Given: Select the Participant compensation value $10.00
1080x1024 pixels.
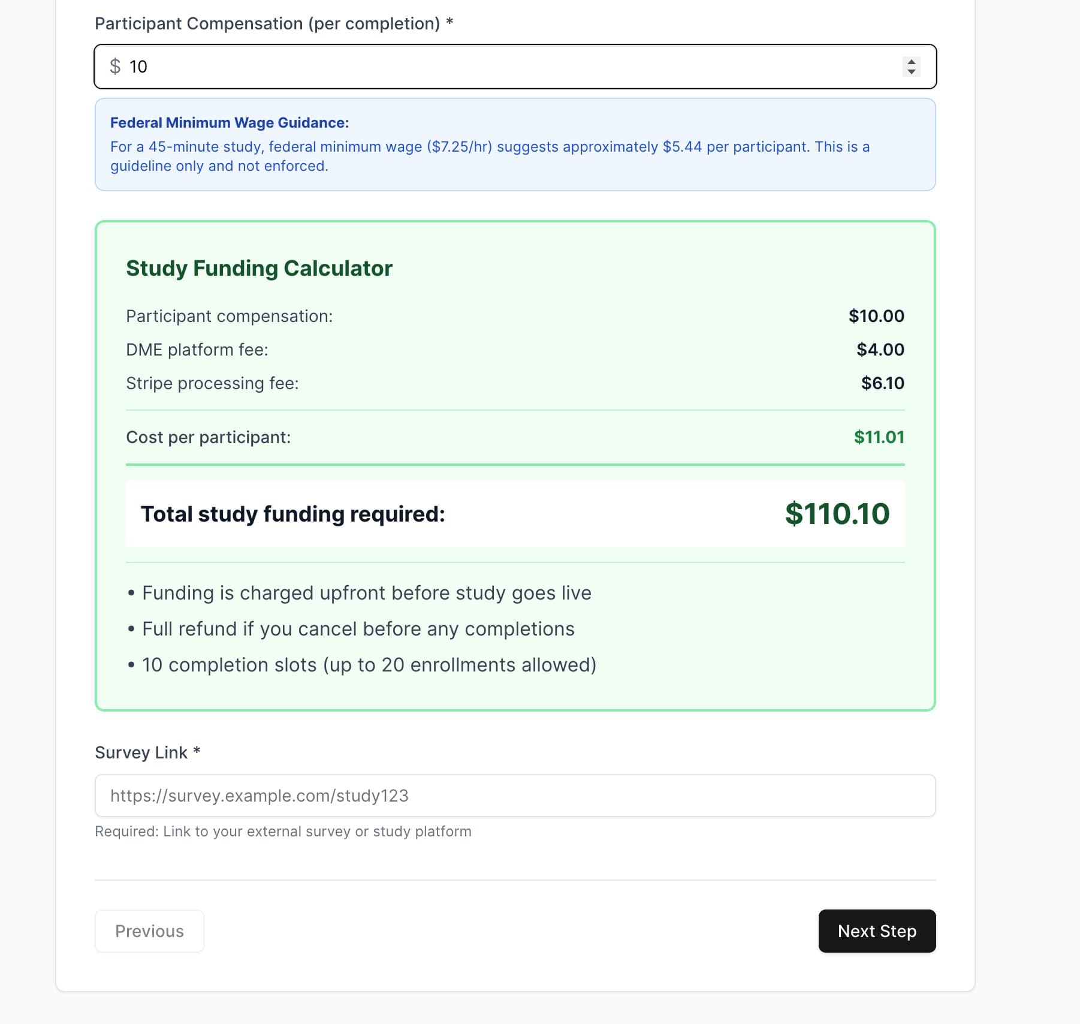Looking at the screenshot, I should [876, 316].
